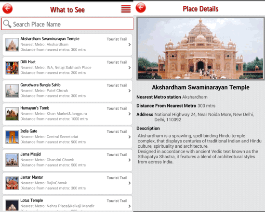Screen dimensions: 265x212
Task: Tap the Humayun's Tomb thumbnail picture
Action: [x=12, y=114]
